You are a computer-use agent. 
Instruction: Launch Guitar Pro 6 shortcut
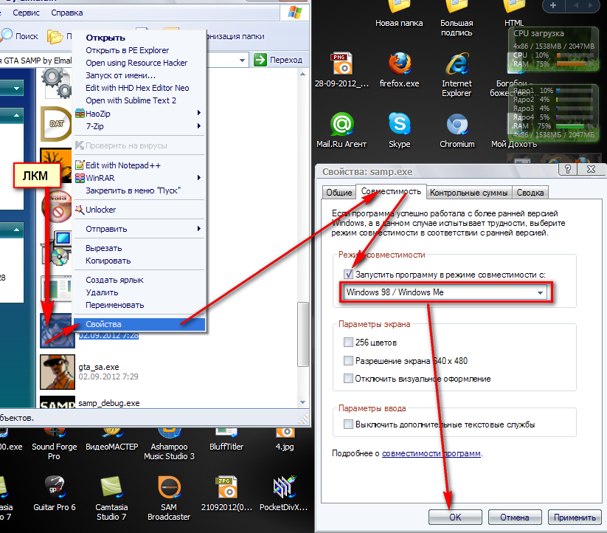click(x=54, y=487)
